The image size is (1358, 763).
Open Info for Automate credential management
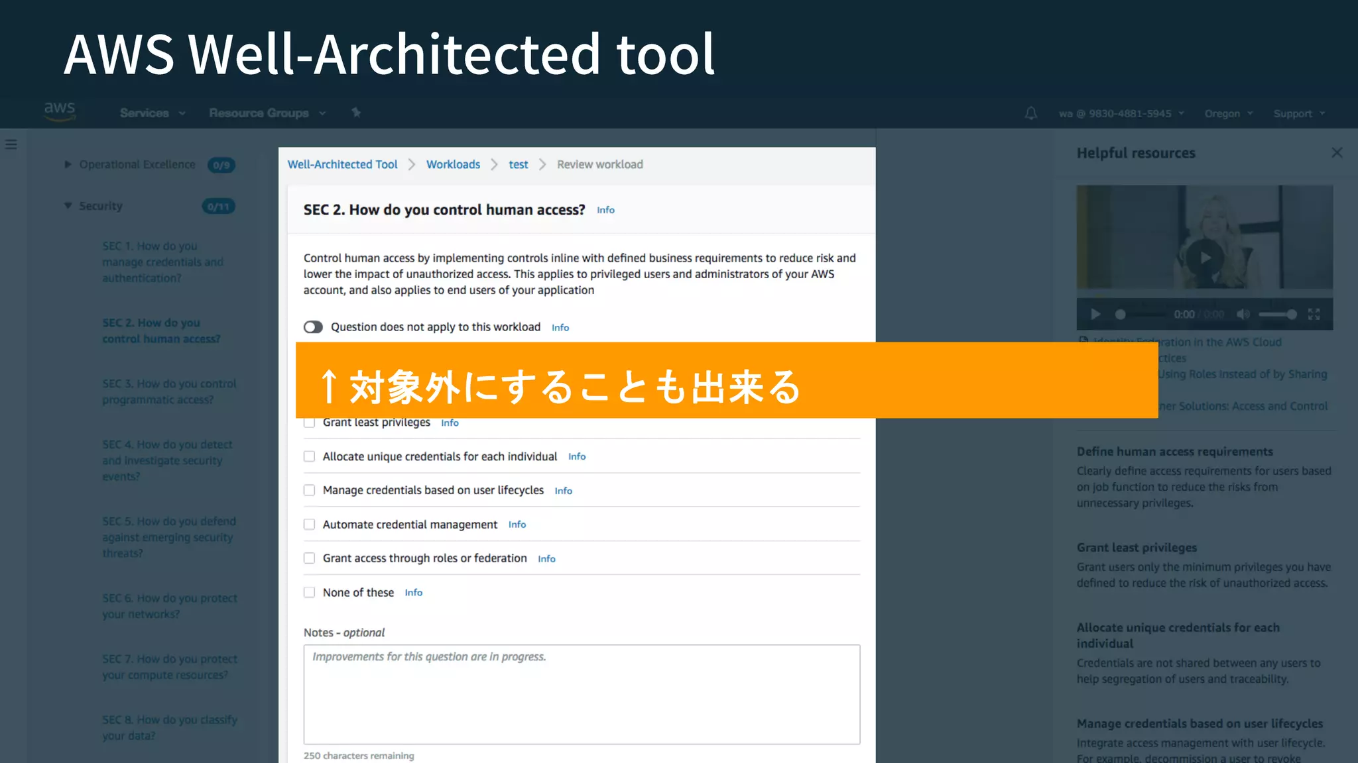pyautogui.click(x=517, y=525)
